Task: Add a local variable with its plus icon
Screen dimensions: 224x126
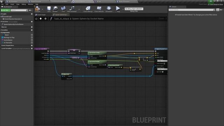Action: click(32, 49)
